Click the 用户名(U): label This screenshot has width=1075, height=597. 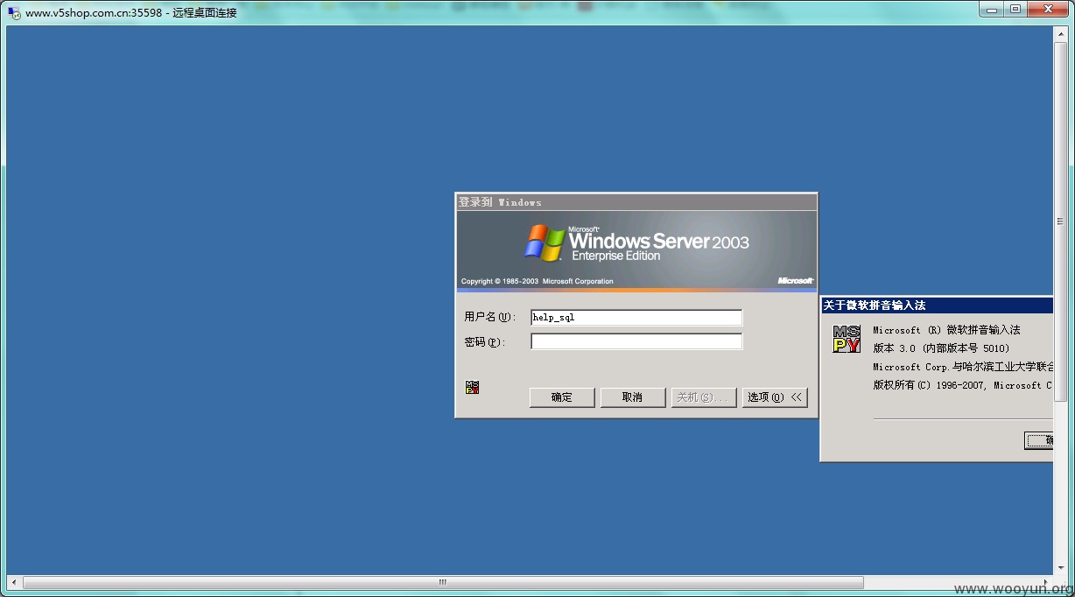pos(490,317)
